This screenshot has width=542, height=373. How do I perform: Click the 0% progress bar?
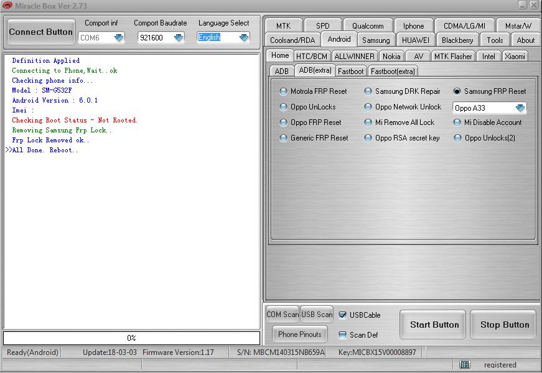coord(131,338)
